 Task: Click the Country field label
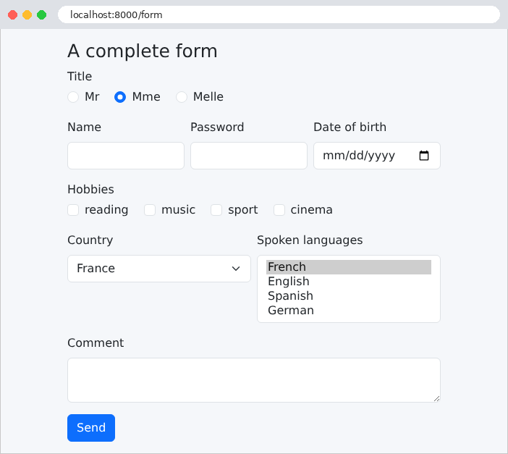pyautogui.click(x=90, y=240)
